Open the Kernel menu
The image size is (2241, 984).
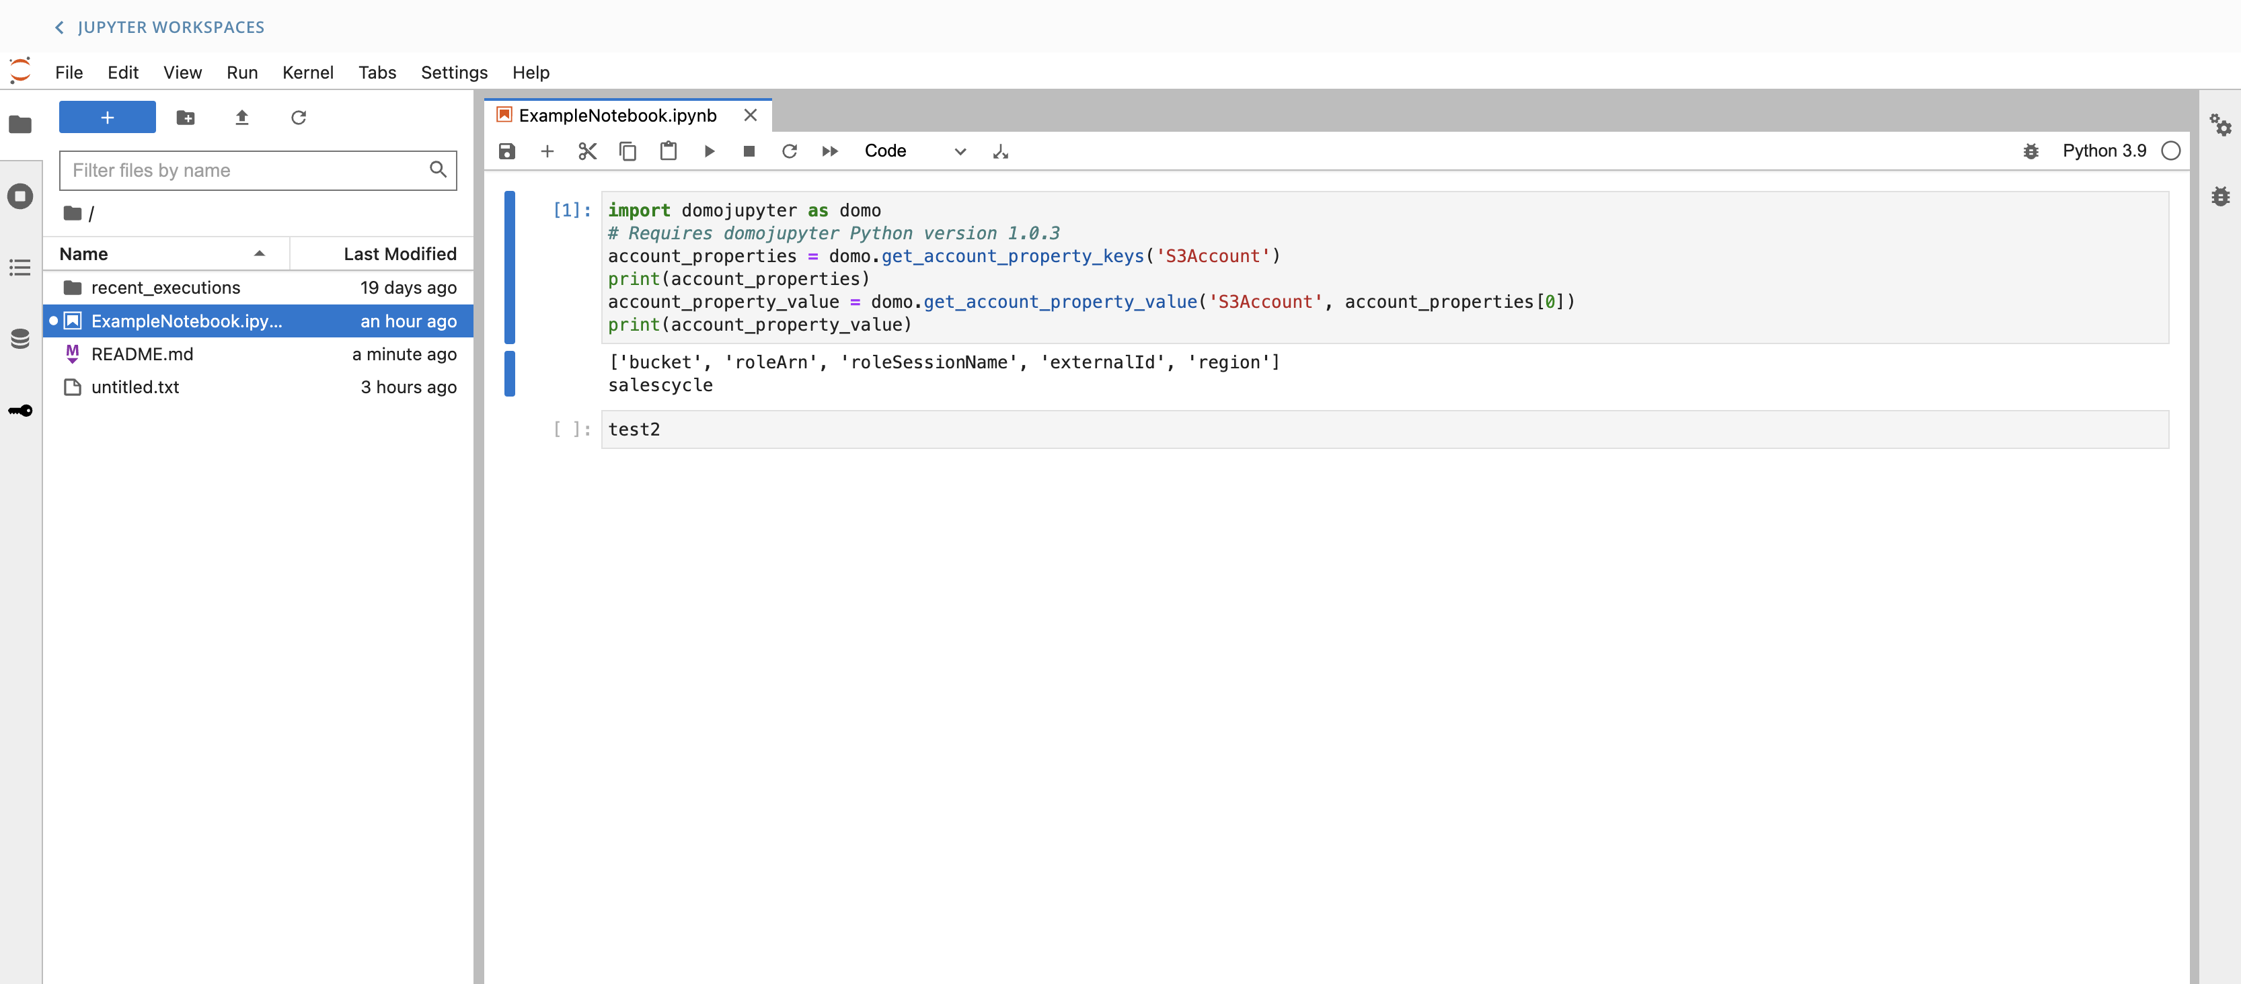tap(308, 72)
